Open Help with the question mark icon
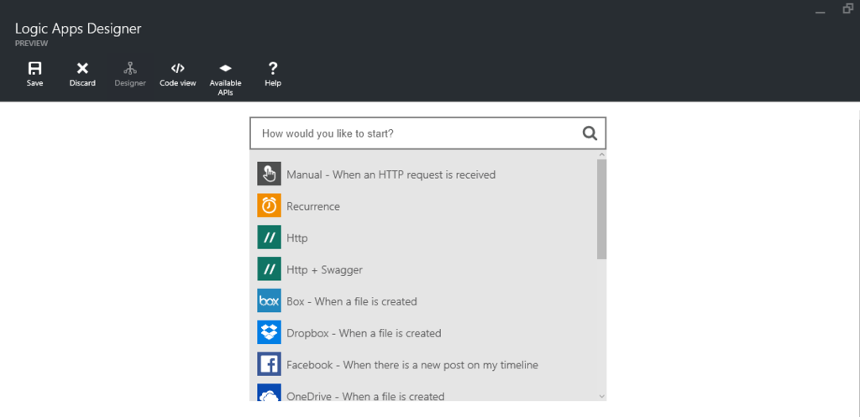The height and width of the screenshot is (417, 860). 273,69
